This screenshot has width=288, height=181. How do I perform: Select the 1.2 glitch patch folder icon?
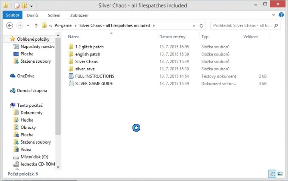pyautogui.click(x=71, y=47)
